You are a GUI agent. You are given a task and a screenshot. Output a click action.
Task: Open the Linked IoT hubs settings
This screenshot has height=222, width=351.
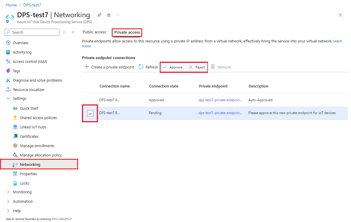[x=33, y=127]
